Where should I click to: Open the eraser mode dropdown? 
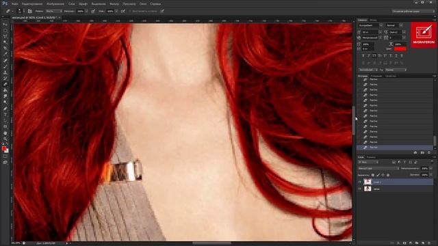(53, 11)
